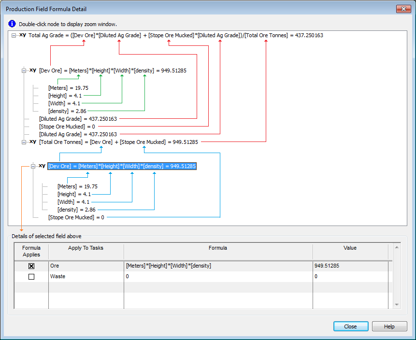Click the Formula column header
This screenshot has height=340, width=416.
[x=218, y=248]
